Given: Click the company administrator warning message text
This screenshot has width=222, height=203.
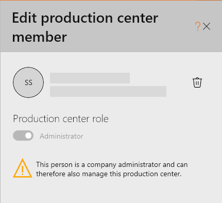Looking at the screenshot, I should [x=112, y=169].
